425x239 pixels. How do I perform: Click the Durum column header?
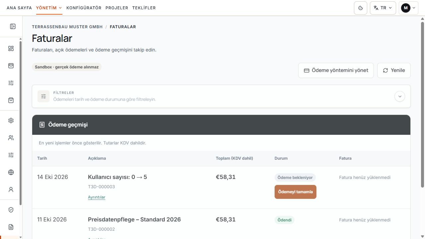point(281,158)
